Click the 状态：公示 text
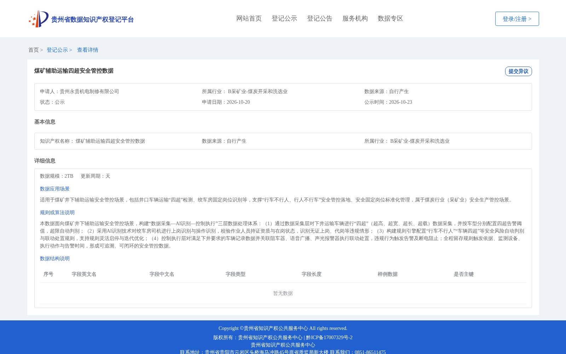This screenshot has width=566, height=354. pyautogui.click(x=52, y=102)
